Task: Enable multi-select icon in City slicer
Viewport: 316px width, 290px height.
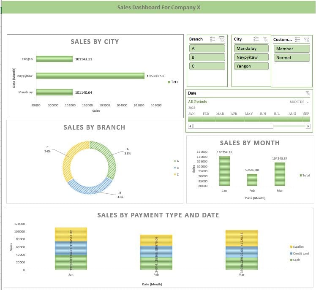Action: click(x=256, y=39)
